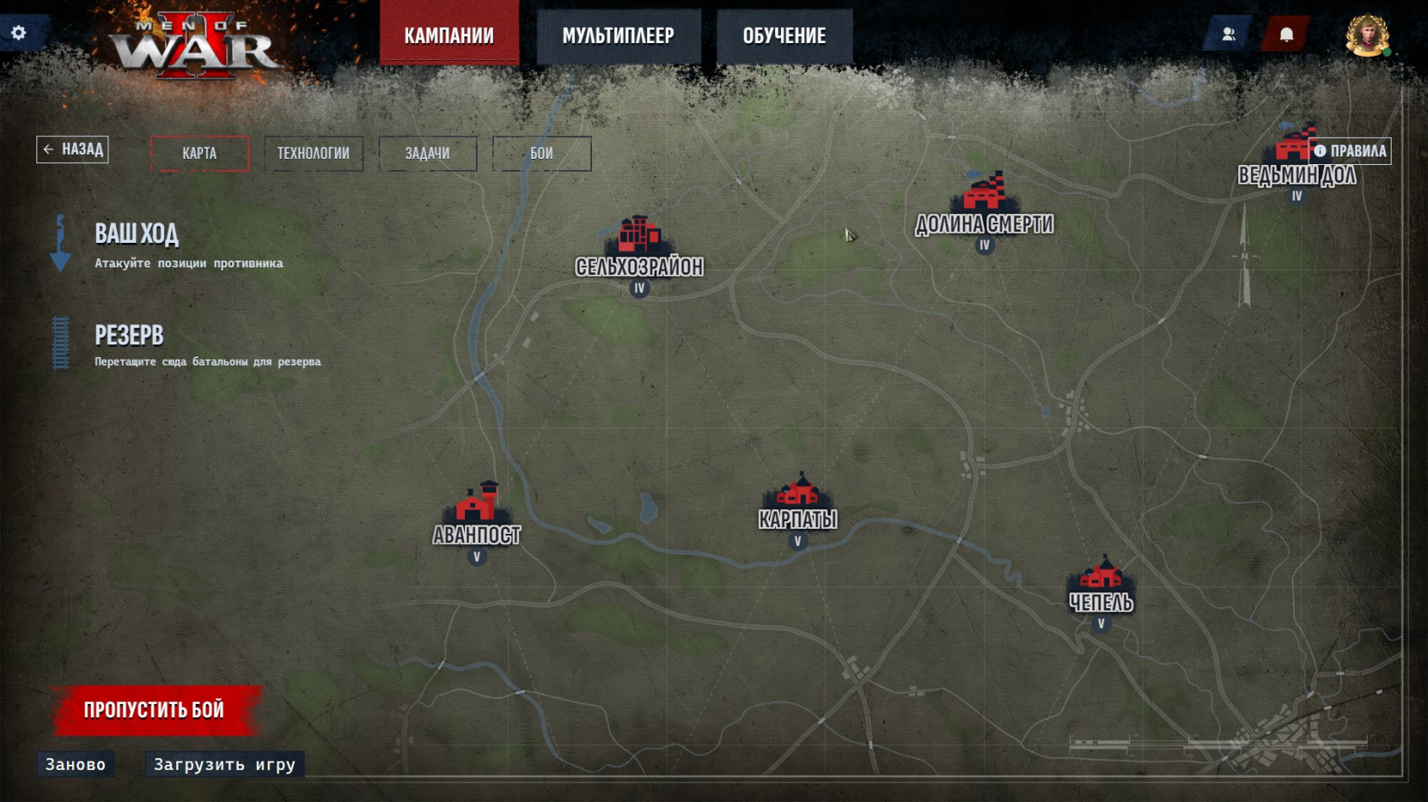The image size is (1428, 802).
Task: Click the Пропустить бой button
Action: 154,709
